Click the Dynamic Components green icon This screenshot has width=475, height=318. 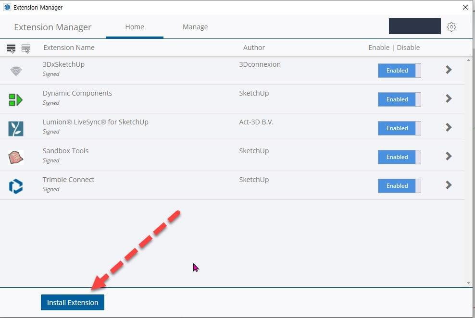coord(16,99)
